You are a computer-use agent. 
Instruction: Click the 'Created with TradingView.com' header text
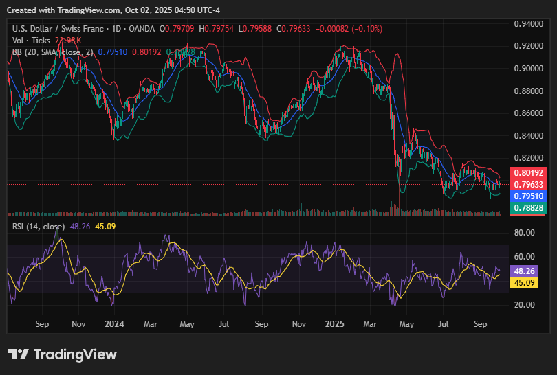click(x=66, y=10)
